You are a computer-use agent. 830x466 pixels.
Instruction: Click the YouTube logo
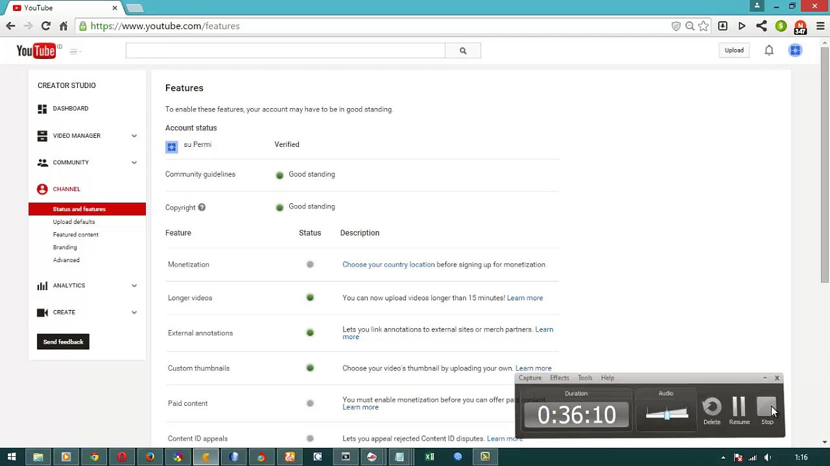tap(36, 50)
